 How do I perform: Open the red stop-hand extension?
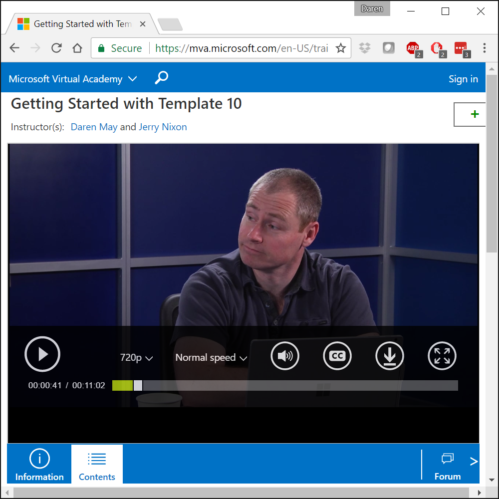pos(438,49)
